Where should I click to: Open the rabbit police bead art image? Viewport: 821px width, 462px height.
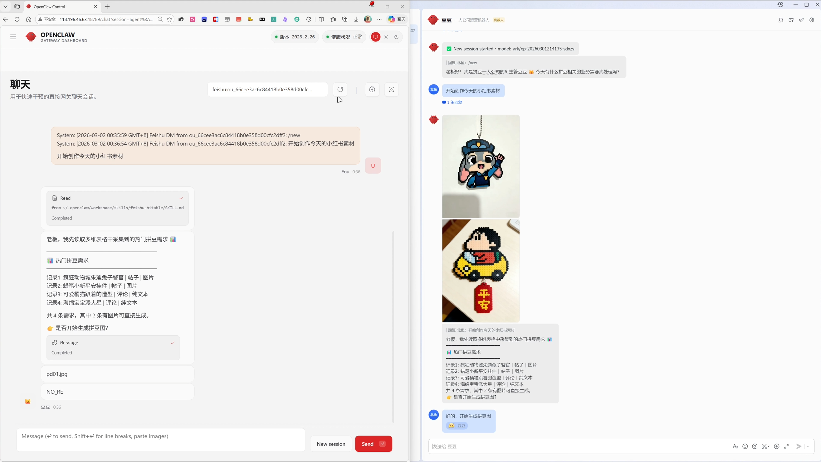click(481, 166)
